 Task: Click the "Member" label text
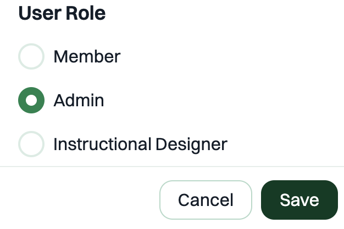pos(87,56)
